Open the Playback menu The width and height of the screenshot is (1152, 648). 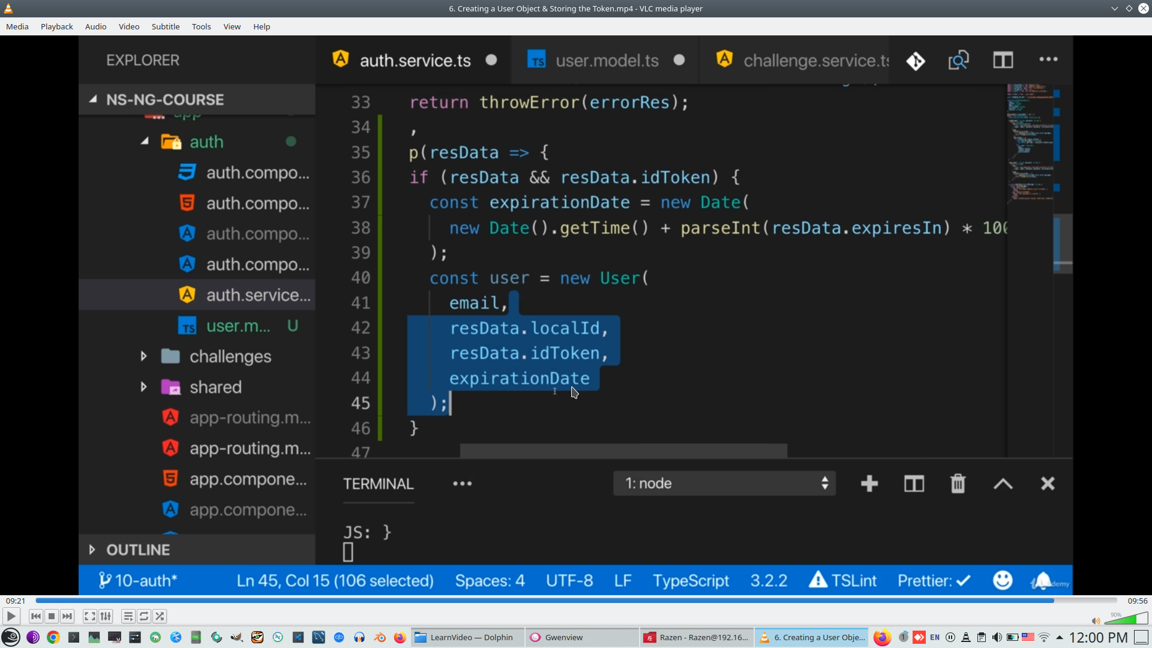(56, 26)
